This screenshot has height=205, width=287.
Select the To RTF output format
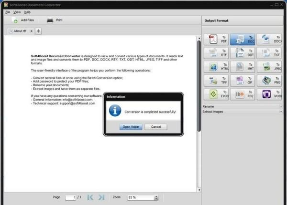coord(216,53)
